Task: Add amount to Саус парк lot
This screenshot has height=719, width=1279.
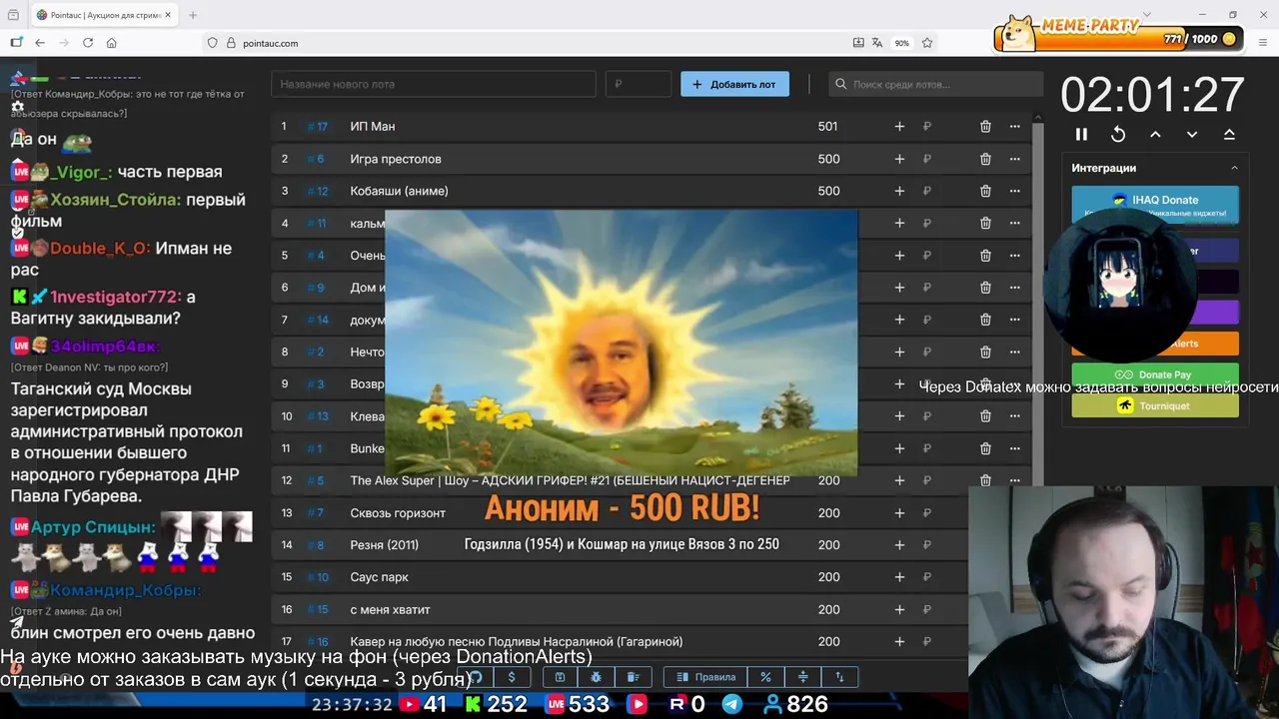Action: tap(899, 577)
